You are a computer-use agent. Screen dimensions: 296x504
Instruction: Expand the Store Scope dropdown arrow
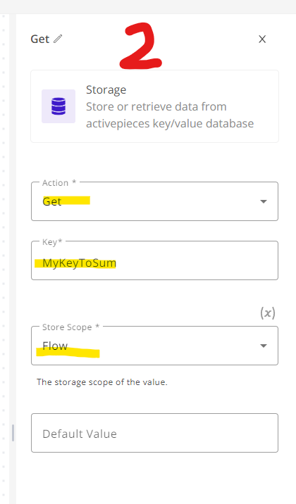point(264,346)
